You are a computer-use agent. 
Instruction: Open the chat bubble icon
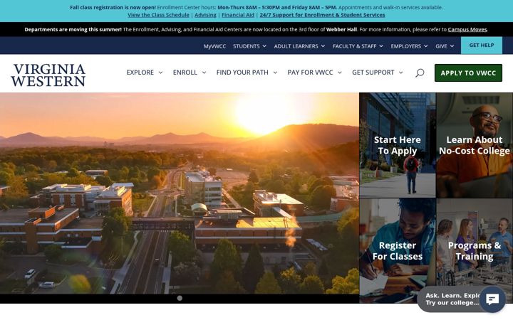tap(492, 299)
